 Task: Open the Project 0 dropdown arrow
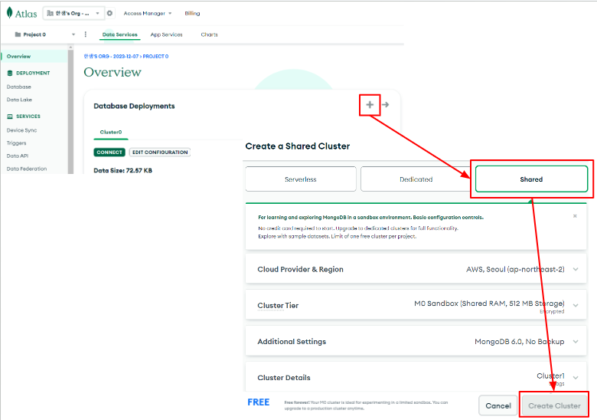(x=73, y=34)
